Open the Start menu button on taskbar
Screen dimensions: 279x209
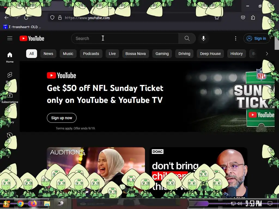(7, 204)
